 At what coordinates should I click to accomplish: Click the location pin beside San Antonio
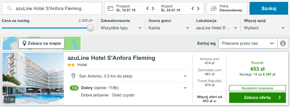point(73,76)
